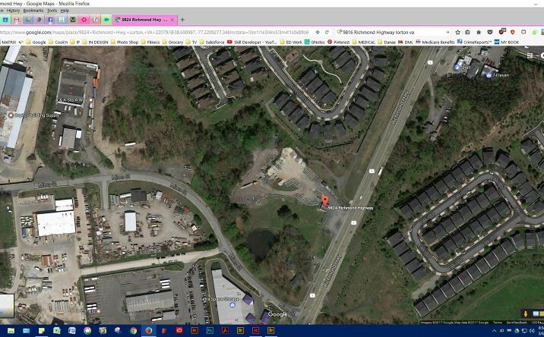Click the storage place marker icon on map

click(232, 305)
